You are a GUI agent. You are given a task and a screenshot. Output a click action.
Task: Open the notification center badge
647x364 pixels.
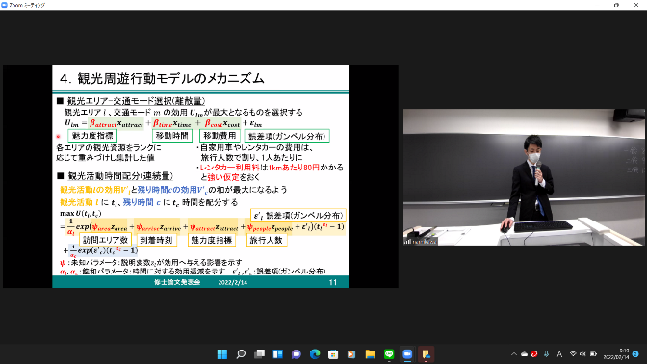pos(635,354)
